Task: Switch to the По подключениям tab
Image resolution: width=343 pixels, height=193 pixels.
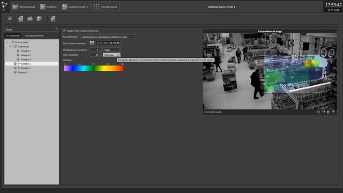Action: click(x=34, y=36)
